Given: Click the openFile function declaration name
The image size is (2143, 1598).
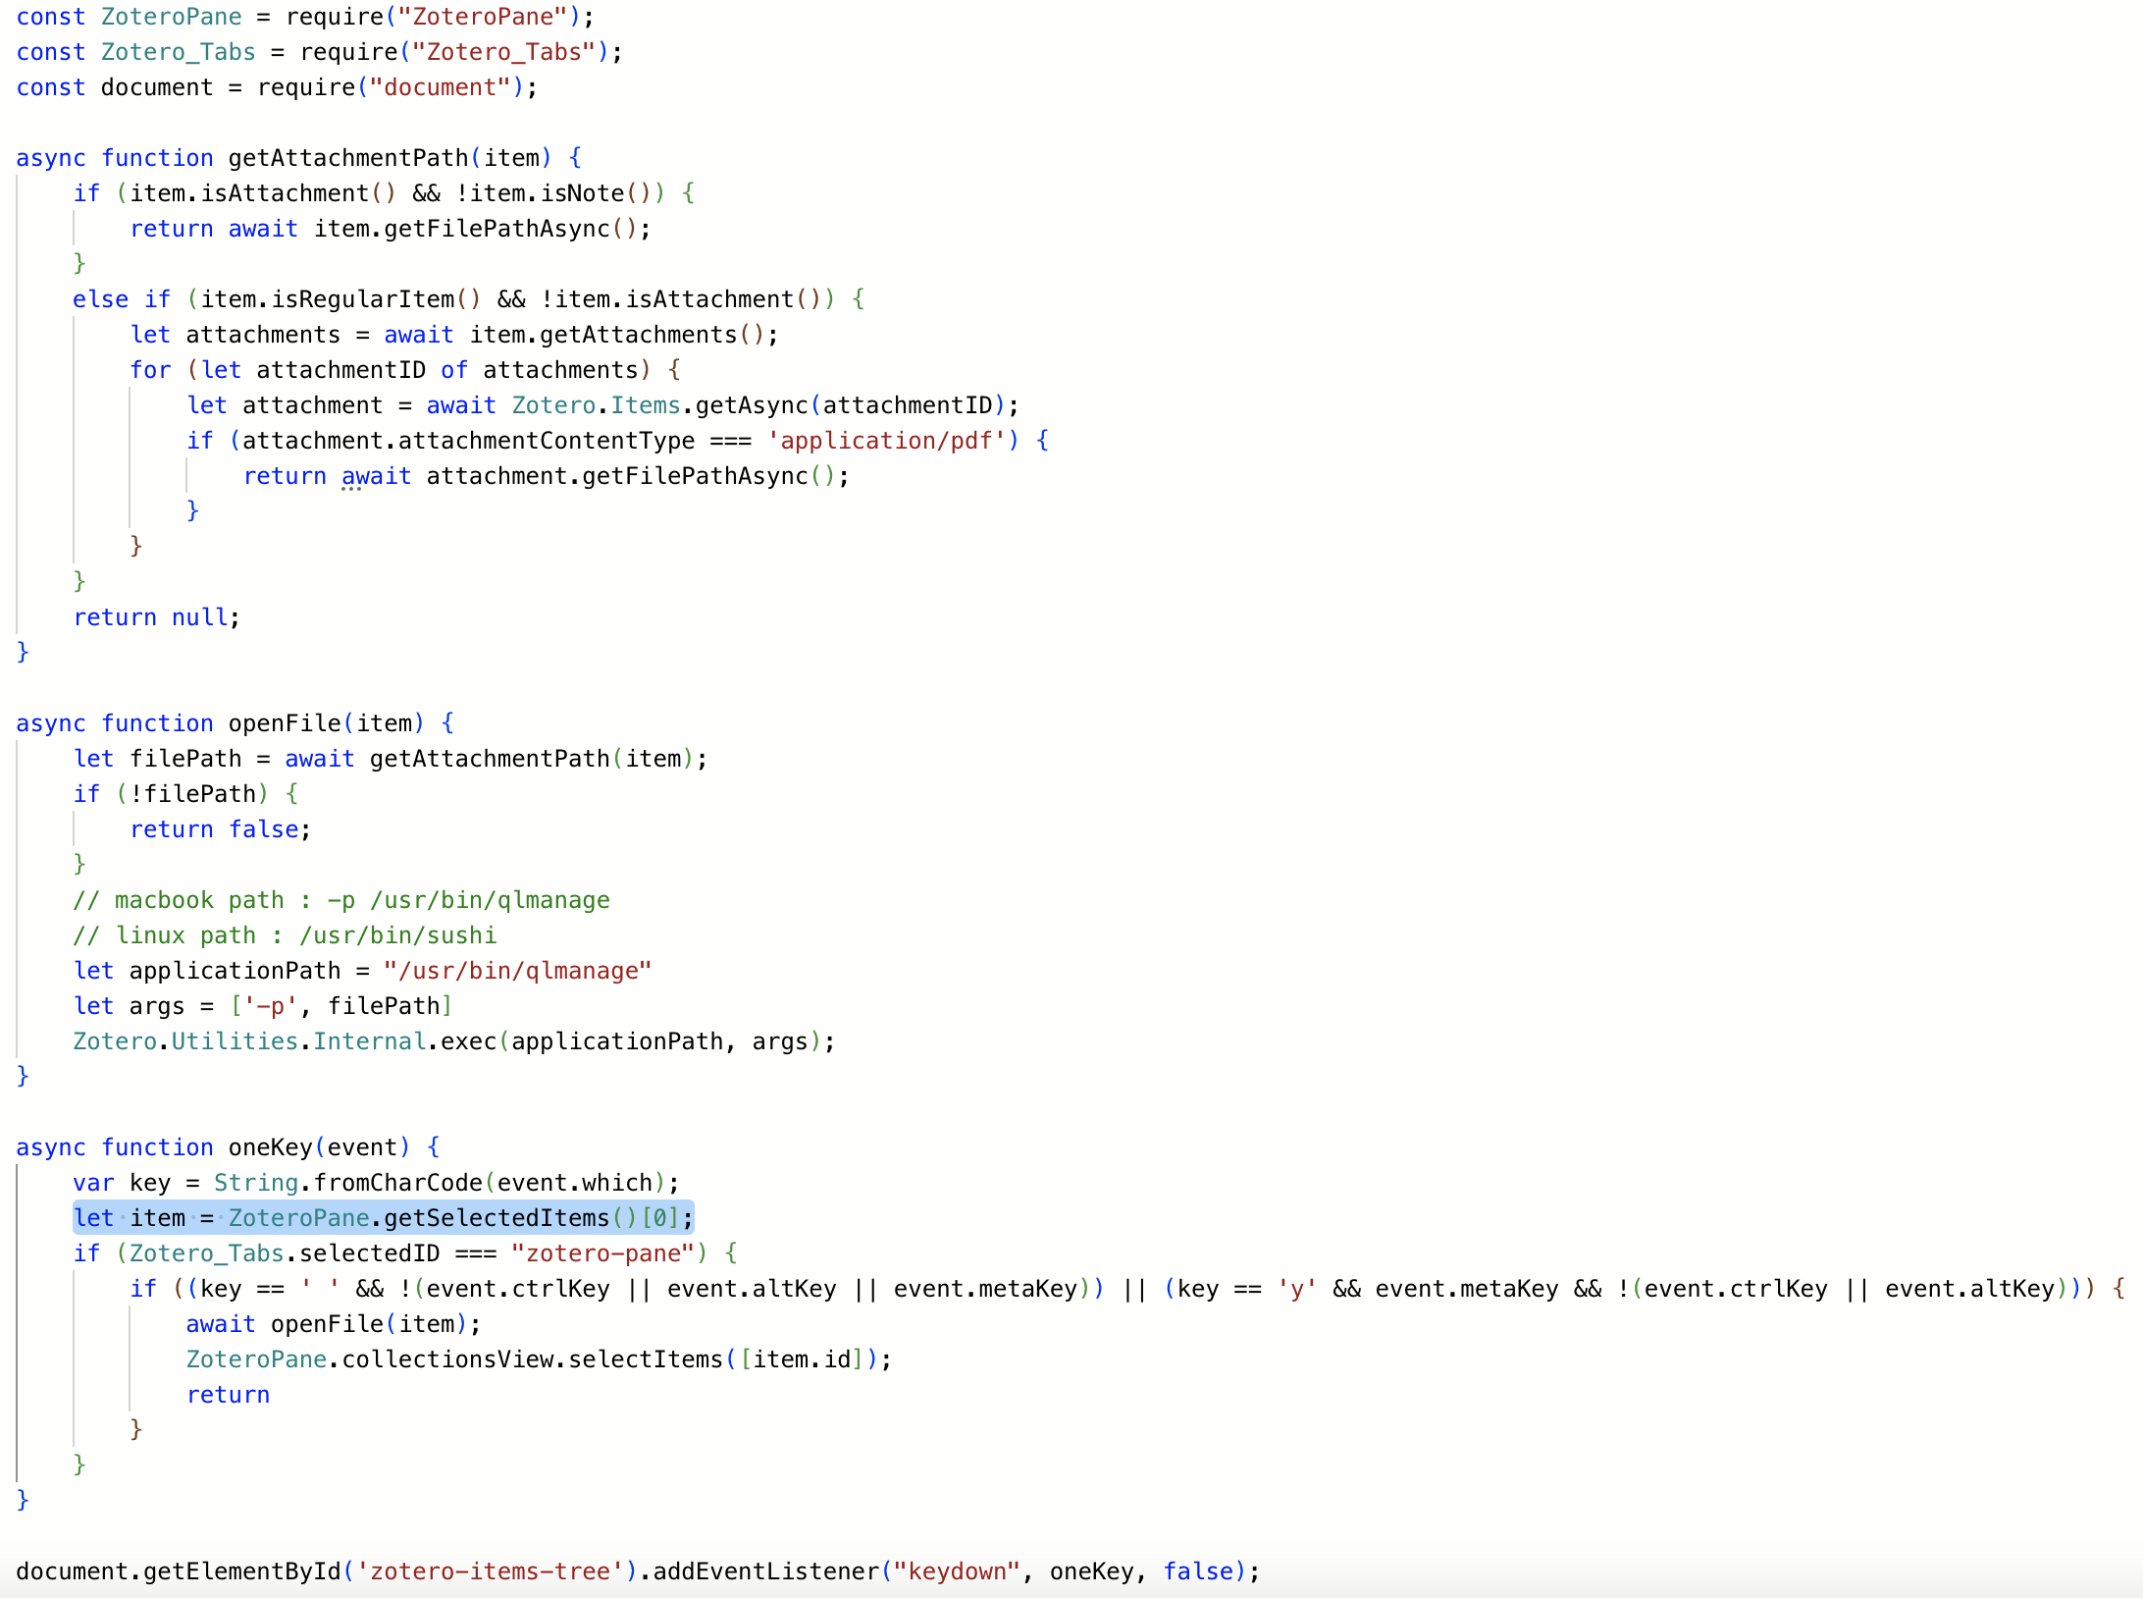Looking at the screenshot, I should (284, 723).
